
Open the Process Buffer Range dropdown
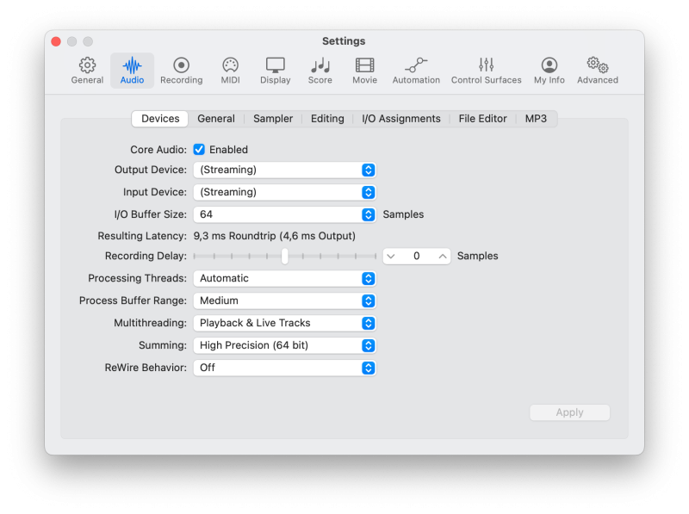(284, 301)
